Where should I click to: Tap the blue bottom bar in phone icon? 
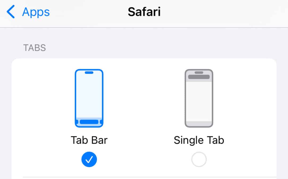point(89,122)
